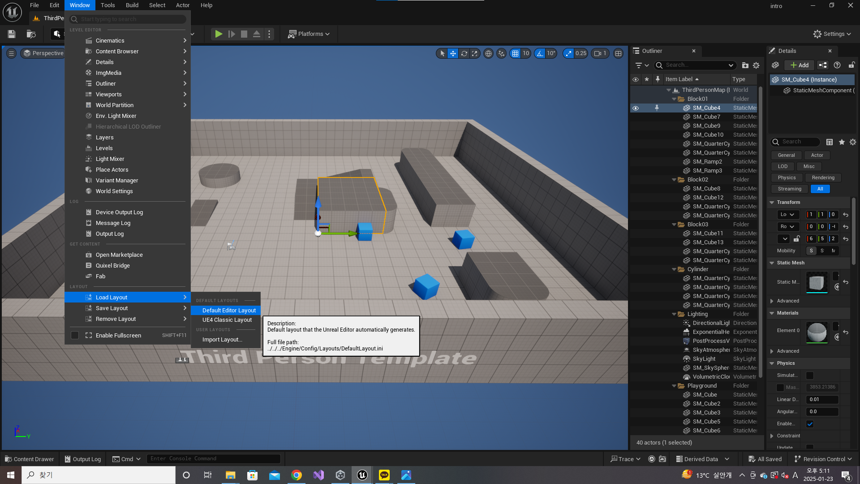The image size is (860, 484).
Task: Open Rotation type dropdown in Transform
Action: click(788, 227)
